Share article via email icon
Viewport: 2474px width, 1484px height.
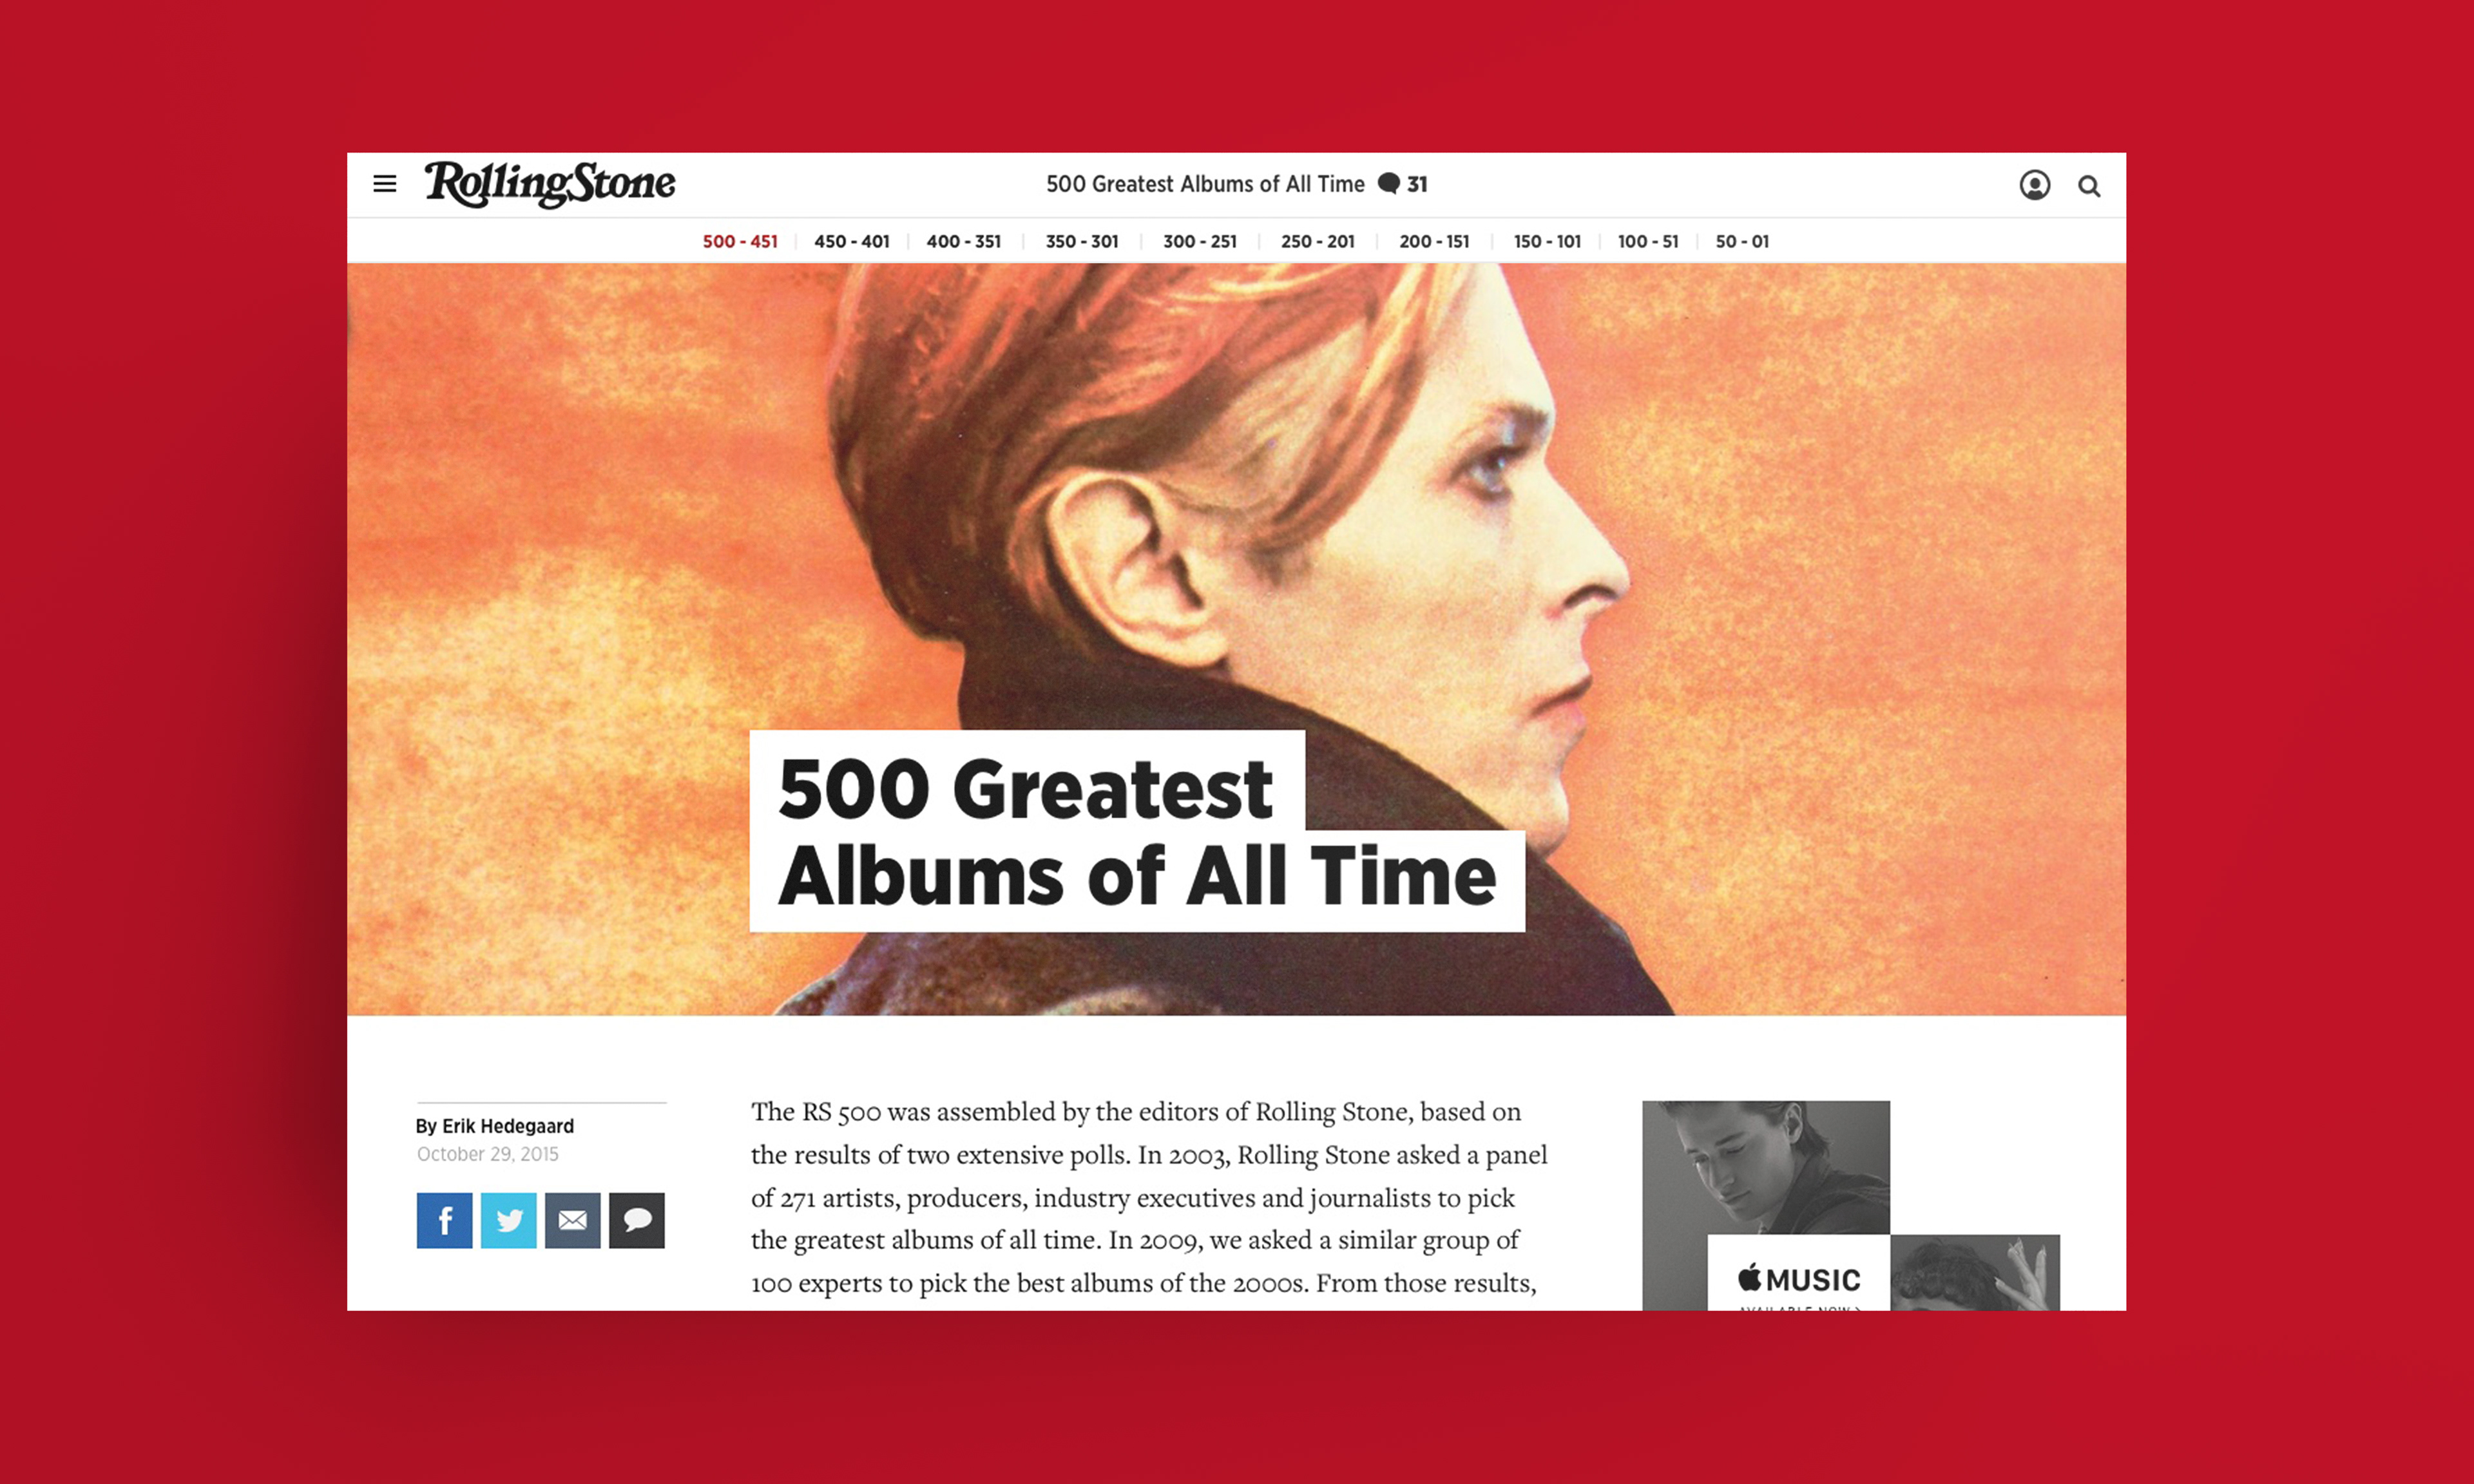(x=572, y=1220)
